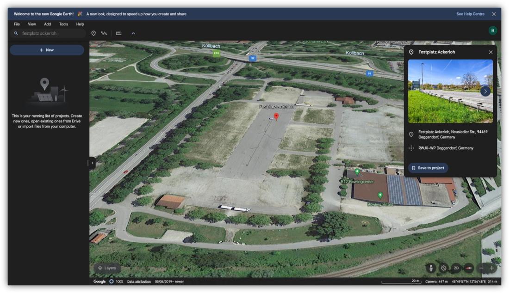Collapse the toolbar with the up chevron

pos(133,33)
